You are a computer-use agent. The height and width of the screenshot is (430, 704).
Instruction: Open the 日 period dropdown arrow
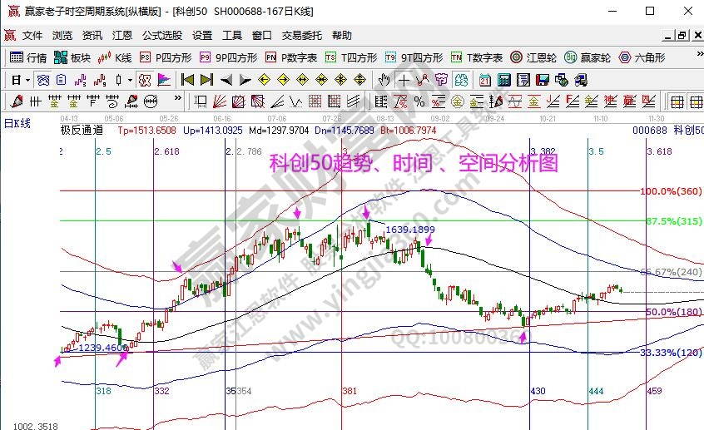pyautogui.click(x=27, y=80)
